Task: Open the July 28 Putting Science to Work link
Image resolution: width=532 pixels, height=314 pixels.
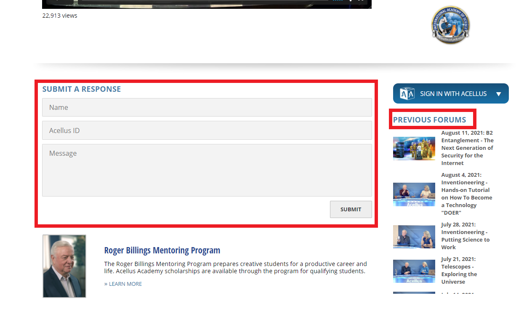Action: [465, 236]
